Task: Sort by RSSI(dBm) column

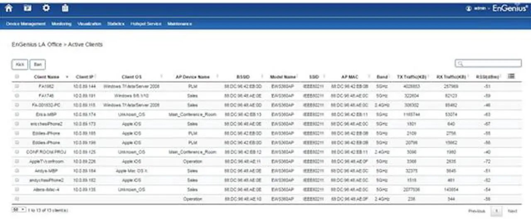Action: point(488,77)
